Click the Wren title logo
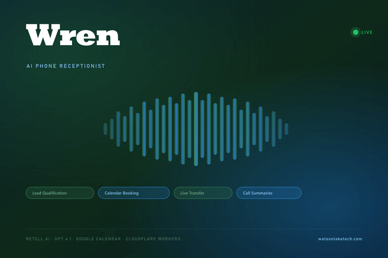This screenshot has width=388, height=258. (73, 35)
